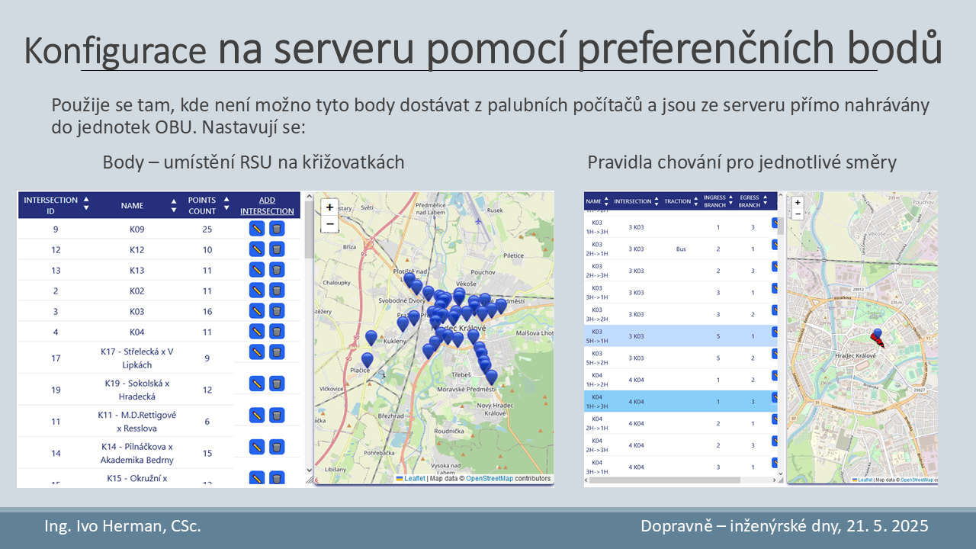
Task: Edit K14 - Pilnáčkova x Akademika Bedrny
Action: (x=257, y=447)
